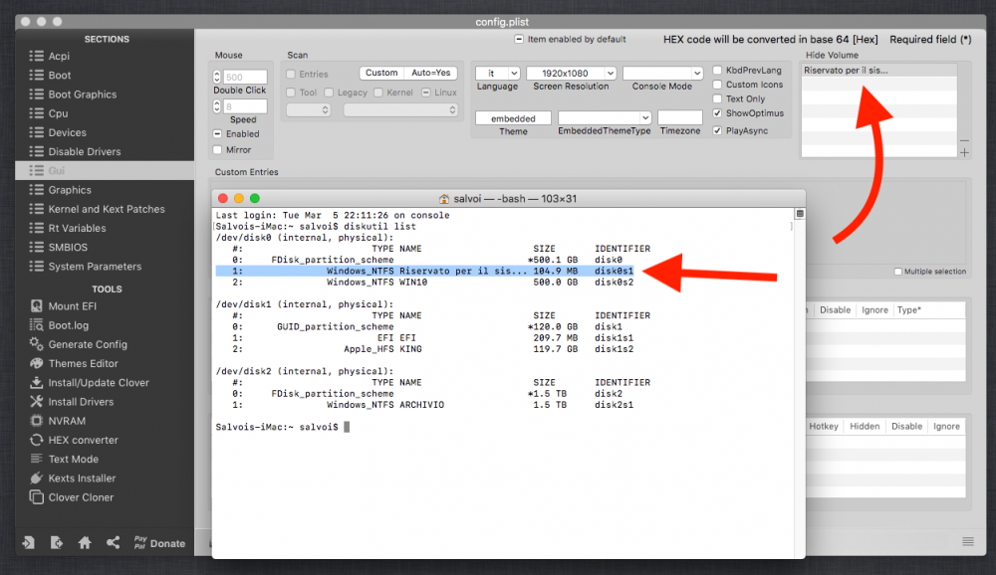
Task: Click the Terminal scrollbar toggle icon
Action: coord(800,214)
